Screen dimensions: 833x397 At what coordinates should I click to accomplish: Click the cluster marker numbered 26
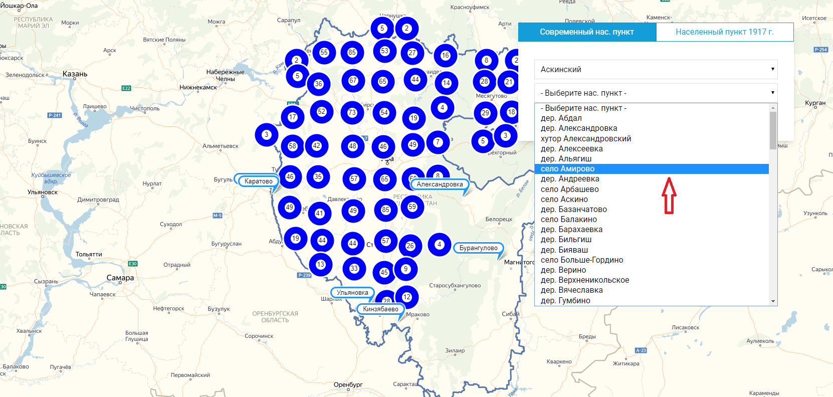point(410,246)
